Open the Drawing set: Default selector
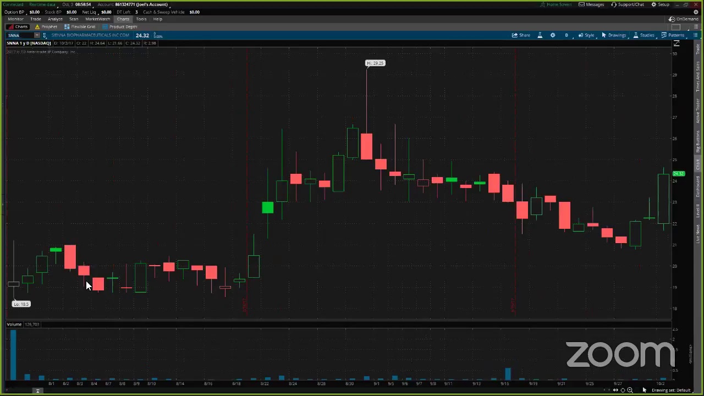This screenshot has width=704, height=396. click(671, 390)
